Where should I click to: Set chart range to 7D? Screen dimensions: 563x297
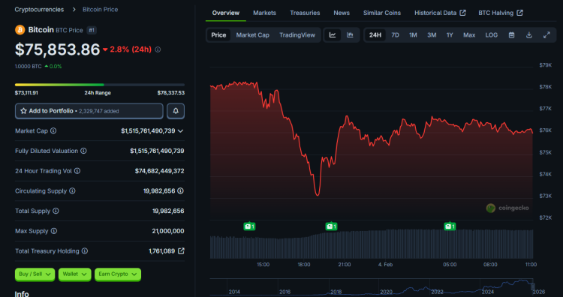tap(396, 34)
